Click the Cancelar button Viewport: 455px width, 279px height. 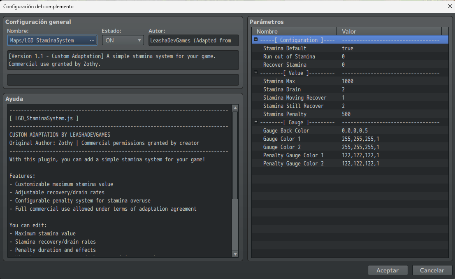pyautogui.click(x=432, y=270)
